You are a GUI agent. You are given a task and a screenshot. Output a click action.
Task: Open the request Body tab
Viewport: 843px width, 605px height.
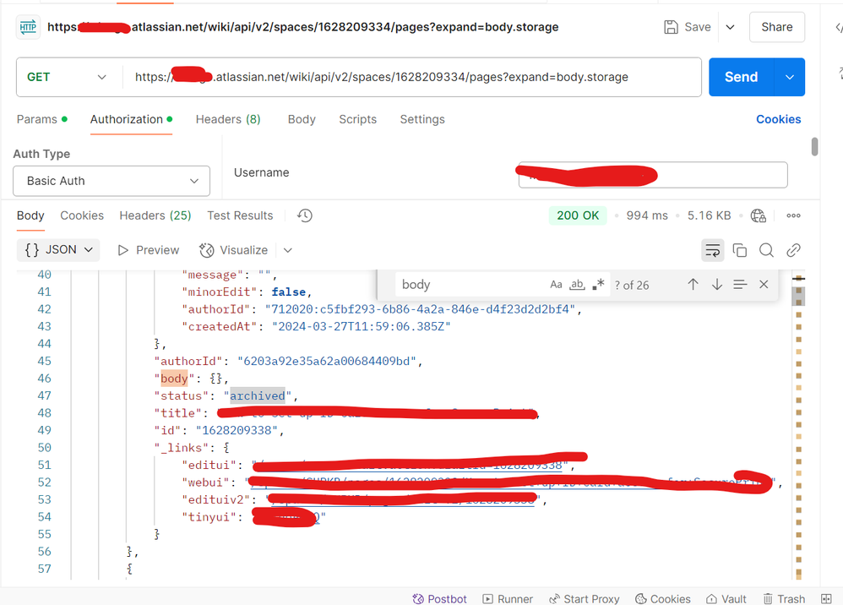coord(302,119)
